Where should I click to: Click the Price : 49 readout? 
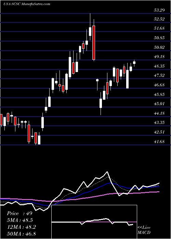coord(19,213)
